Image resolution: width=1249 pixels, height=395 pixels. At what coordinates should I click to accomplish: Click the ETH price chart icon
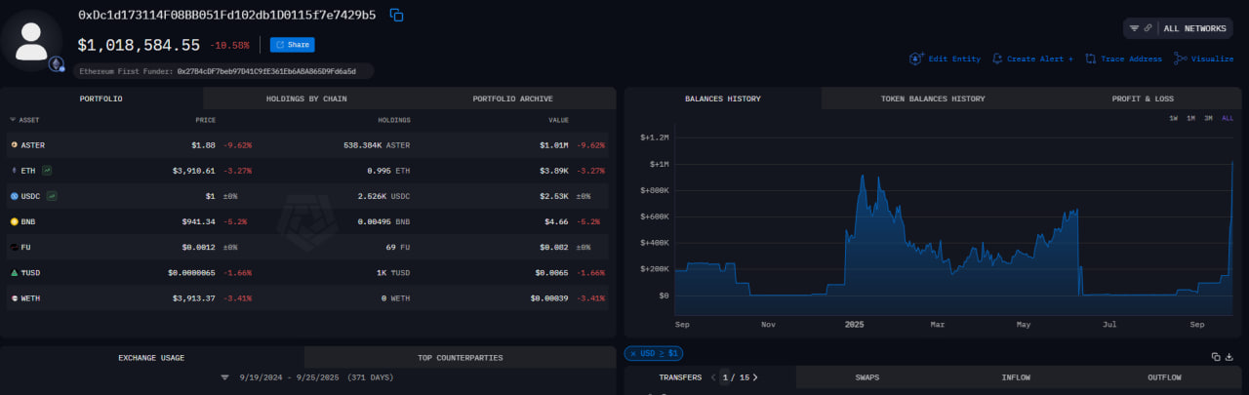(47, 171)
